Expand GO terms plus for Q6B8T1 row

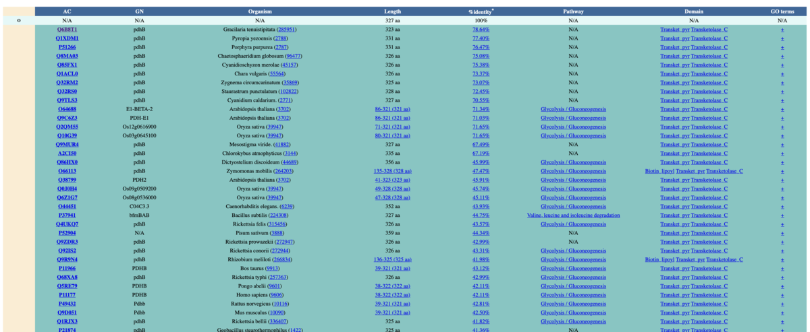(782, 30)
